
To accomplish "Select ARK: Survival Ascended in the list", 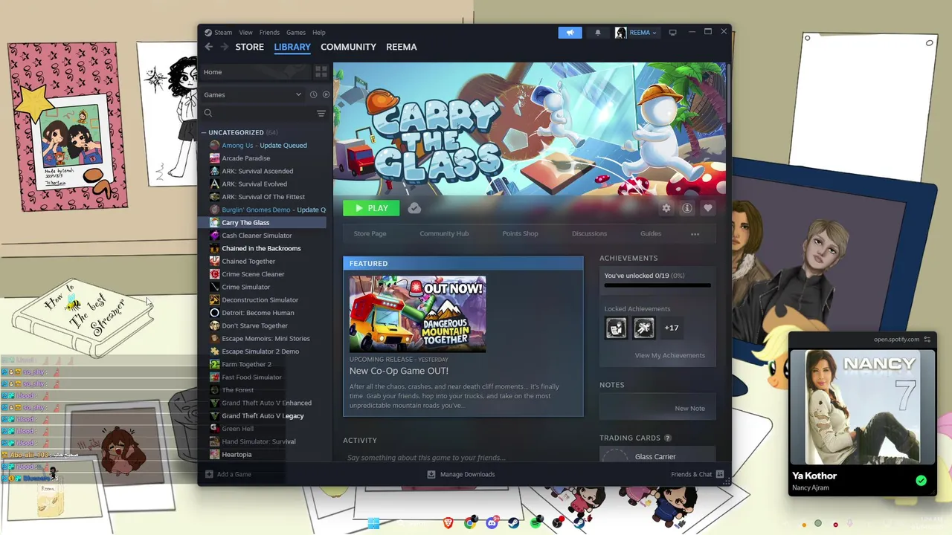I will coord(257,171).
